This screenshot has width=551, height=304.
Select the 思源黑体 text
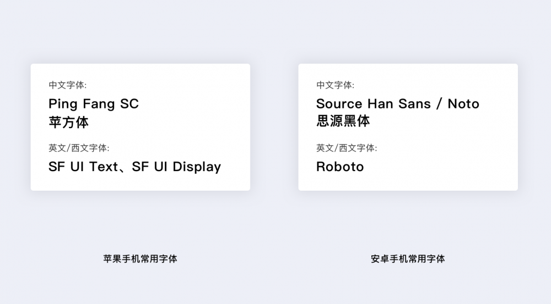[343, 121]
